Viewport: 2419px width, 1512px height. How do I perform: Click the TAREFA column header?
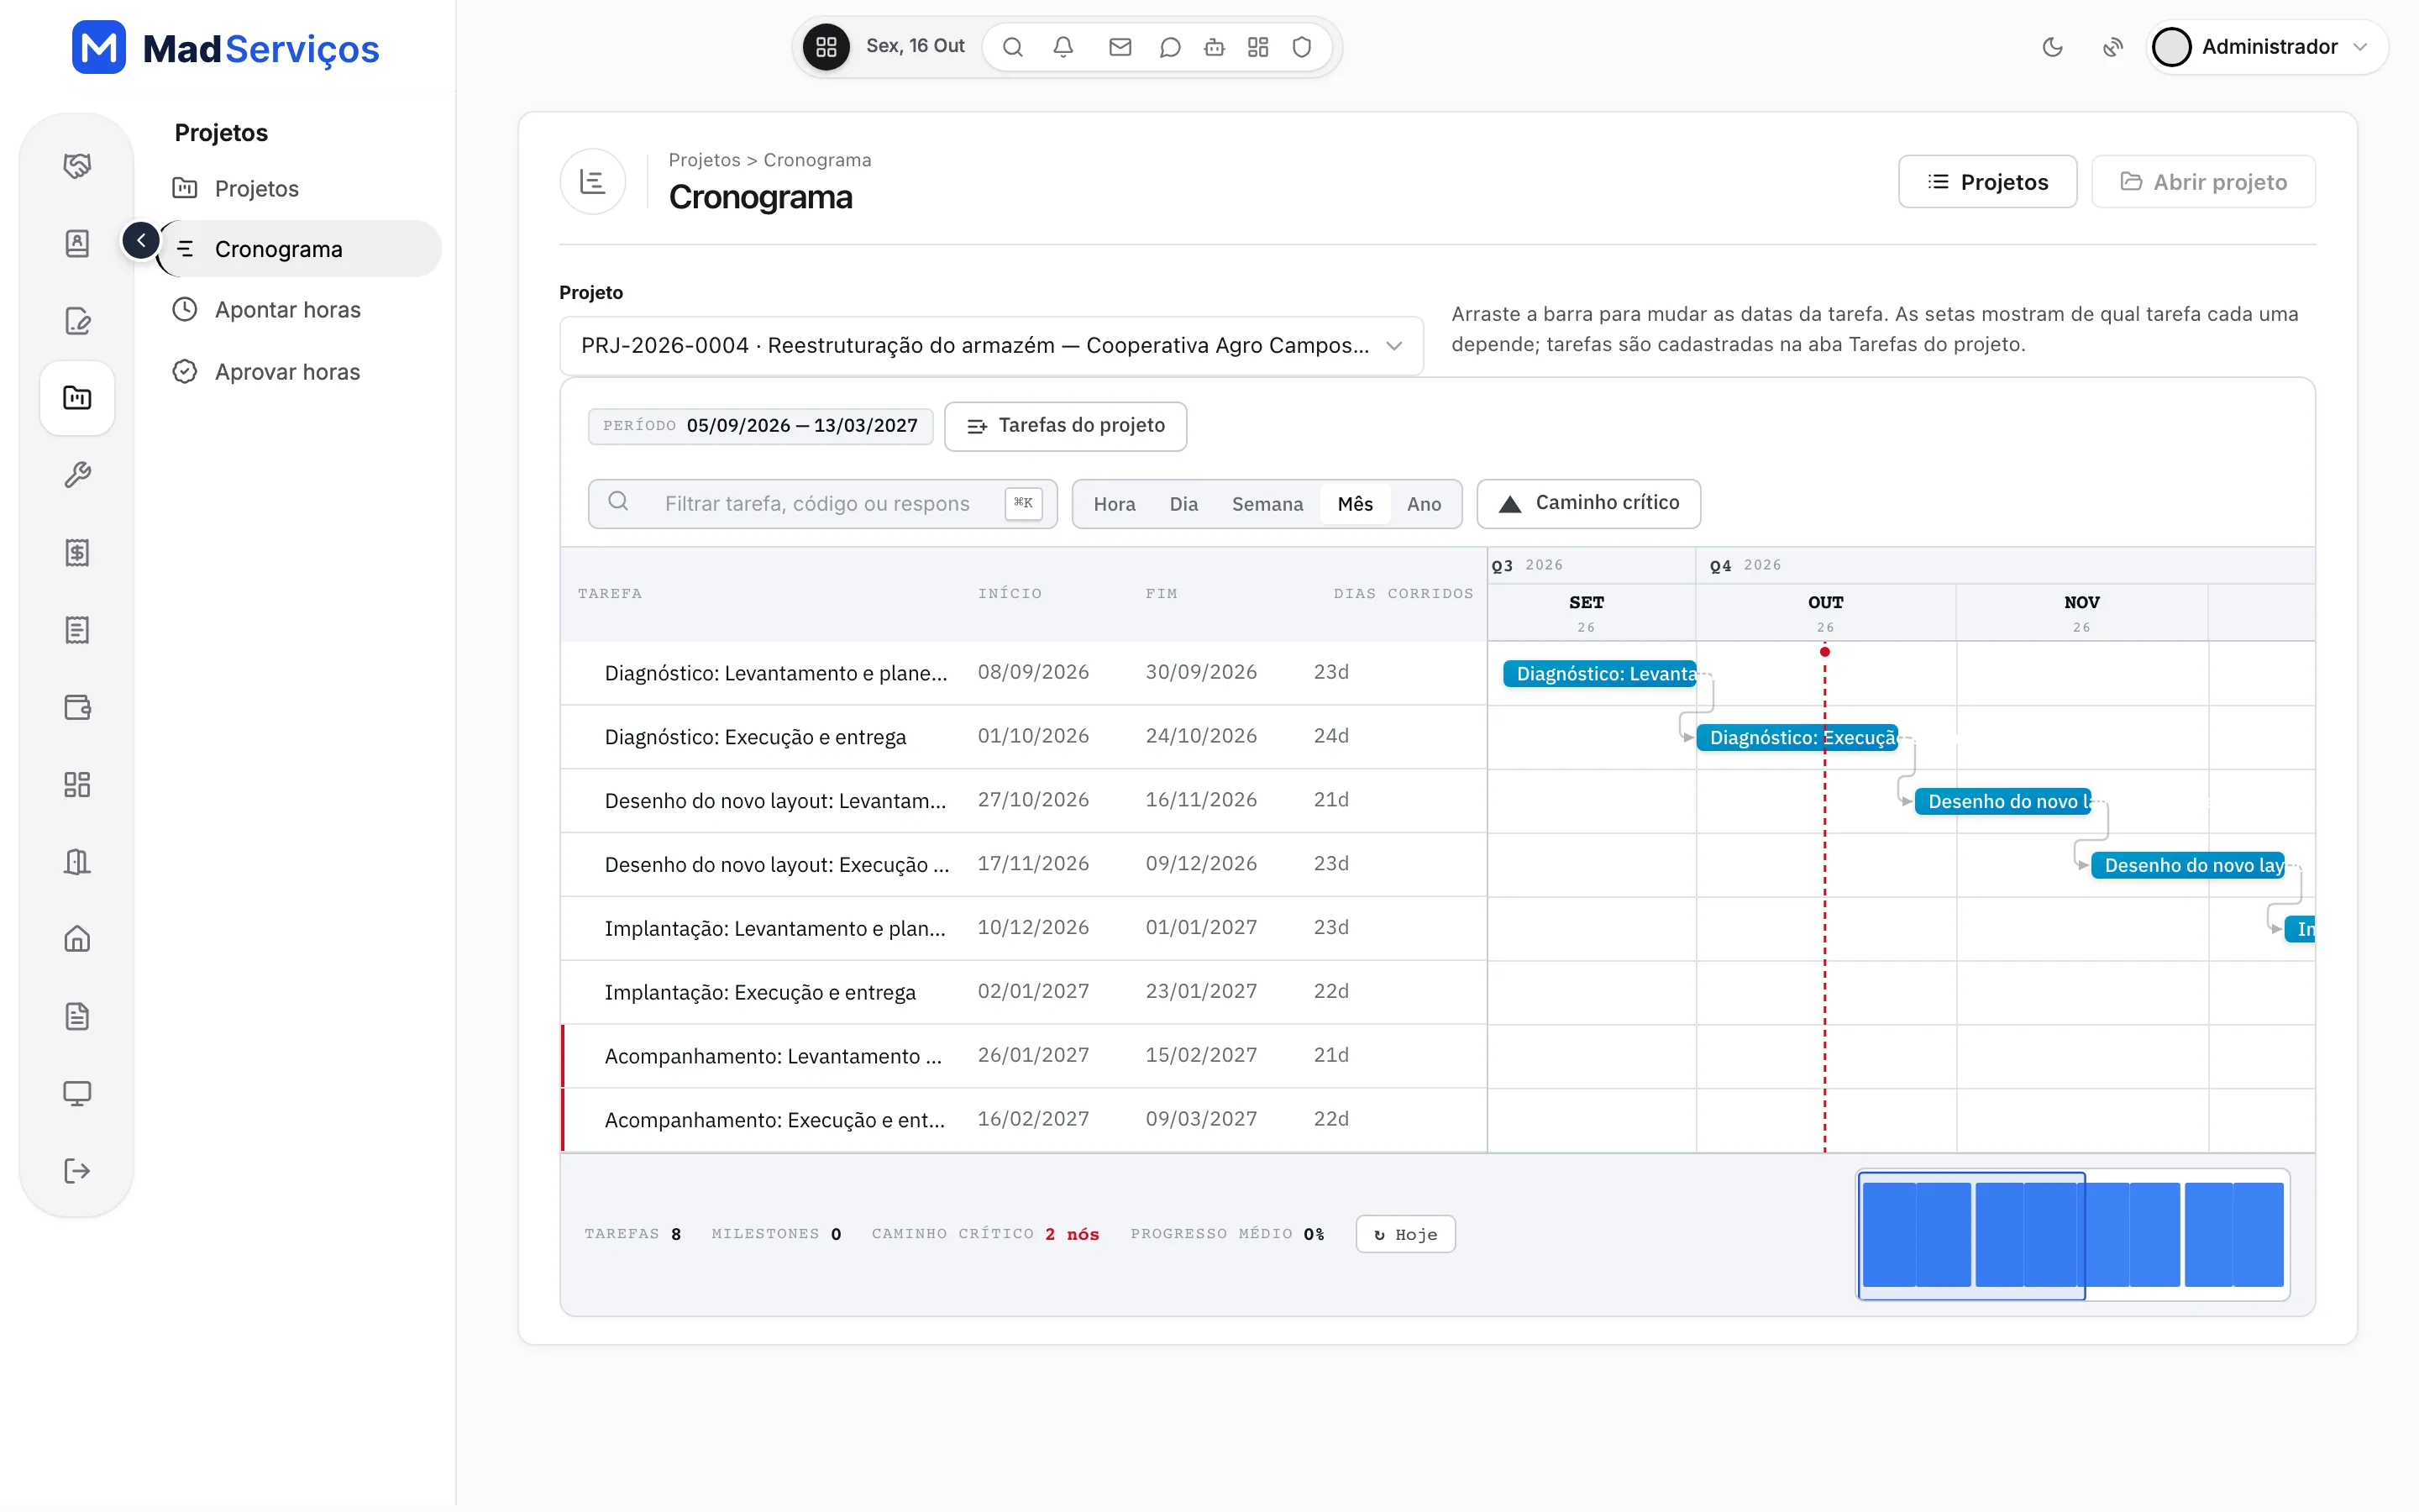pos(610,594)
